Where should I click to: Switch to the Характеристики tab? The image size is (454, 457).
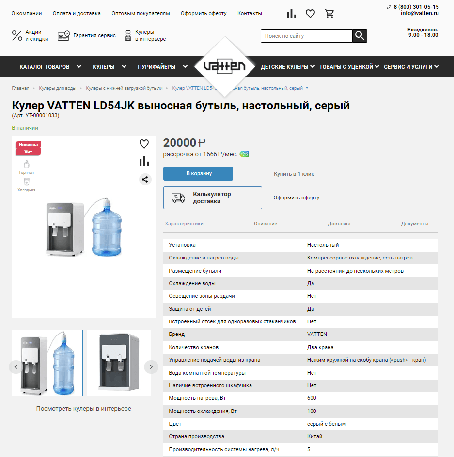click(x=184, y=224)
